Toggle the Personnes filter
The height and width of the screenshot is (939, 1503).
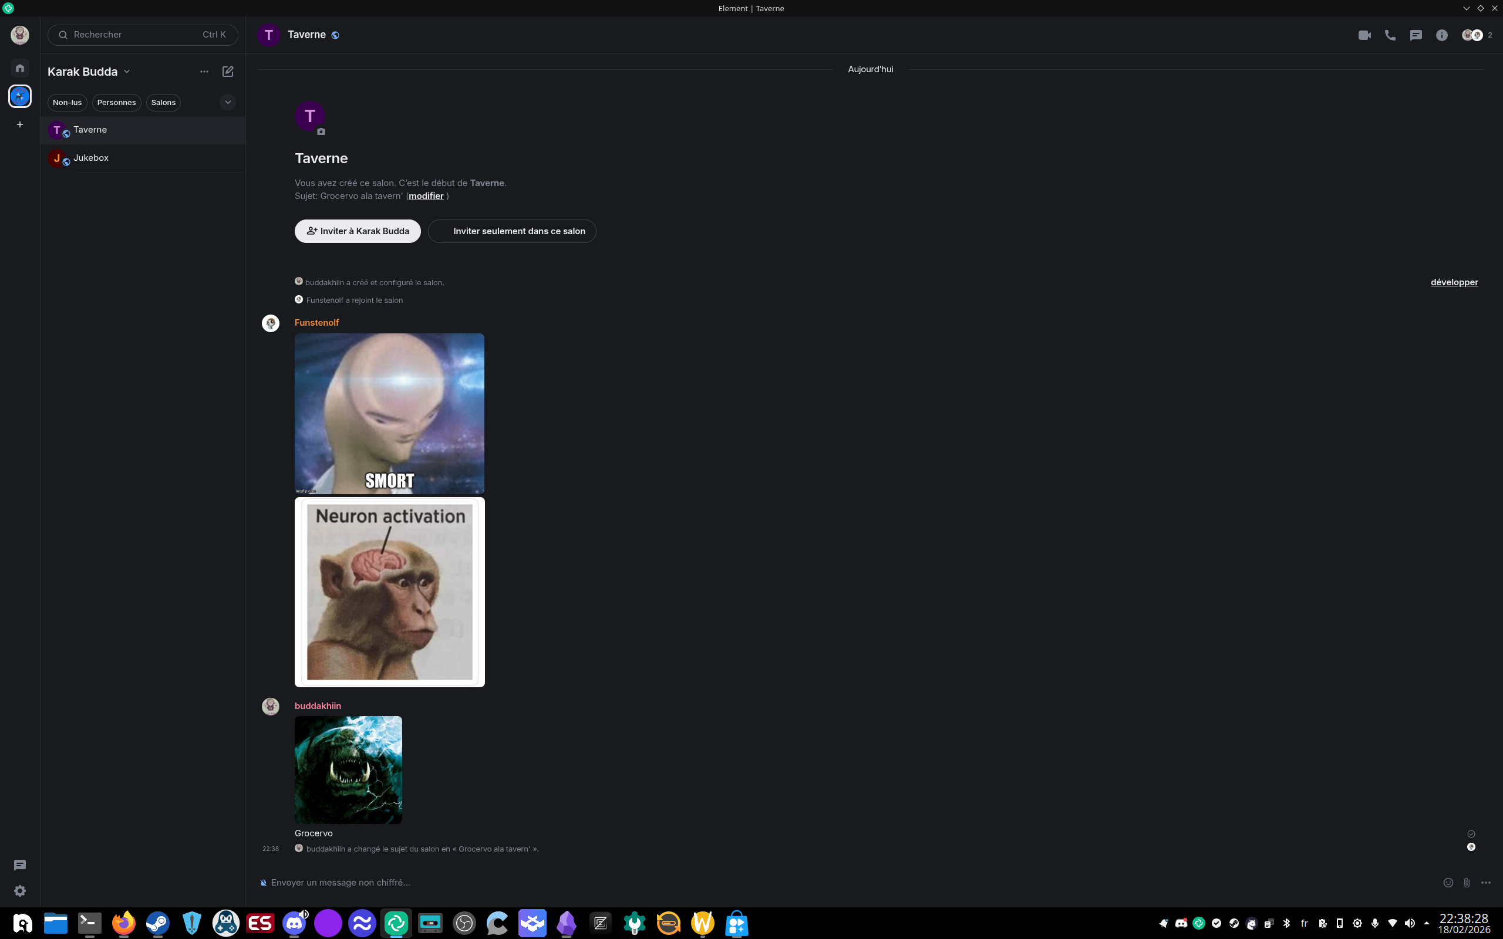pos(116,103)
